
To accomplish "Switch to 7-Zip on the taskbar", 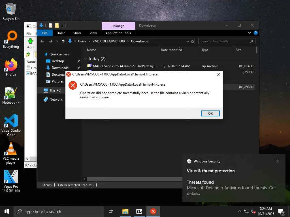I will (139, 211).
